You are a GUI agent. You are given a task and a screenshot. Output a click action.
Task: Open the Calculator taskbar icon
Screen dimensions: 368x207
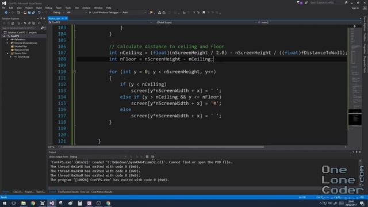(80, 203)
